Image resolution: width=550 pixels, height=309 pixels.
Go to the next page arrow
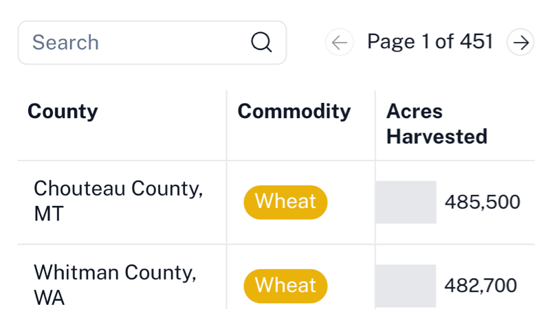click(521, 43)
